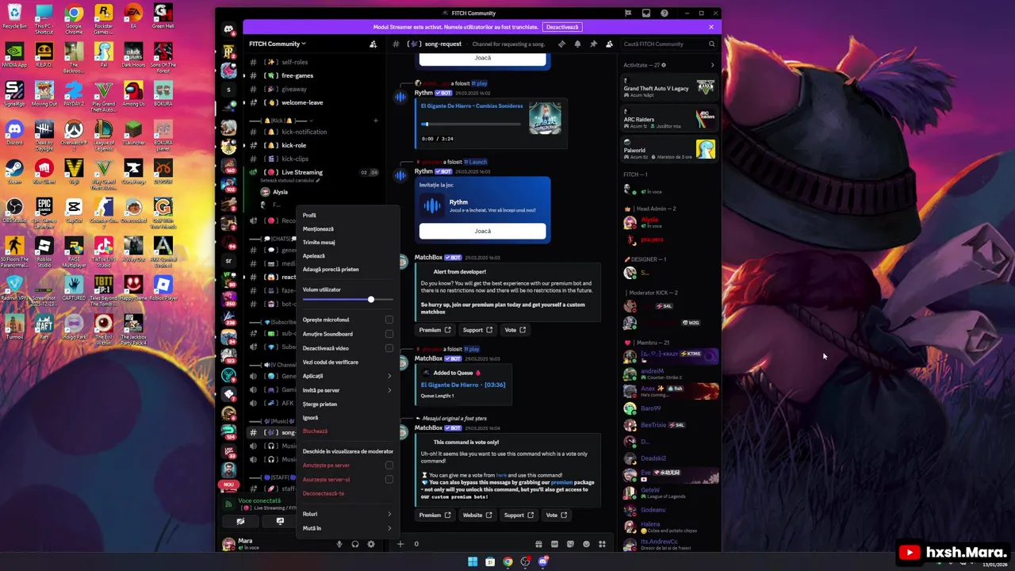Image resolution: width=1015 pixels, height=571 pixels.
Task: Open Discord help icon in title bar
Action: pyautogui.click(x=664, y=13)
